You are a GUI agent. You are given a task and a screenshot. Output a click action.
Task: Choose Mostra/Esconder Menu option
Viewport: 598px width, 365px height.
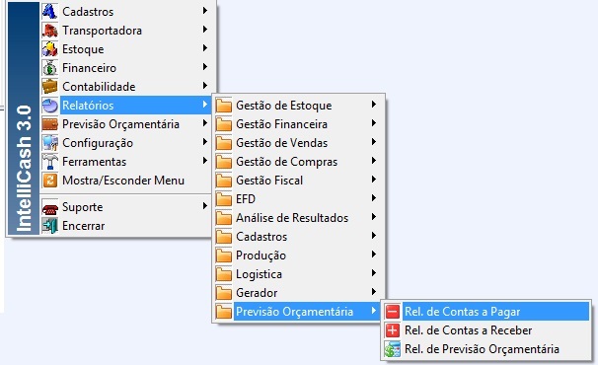125,181
